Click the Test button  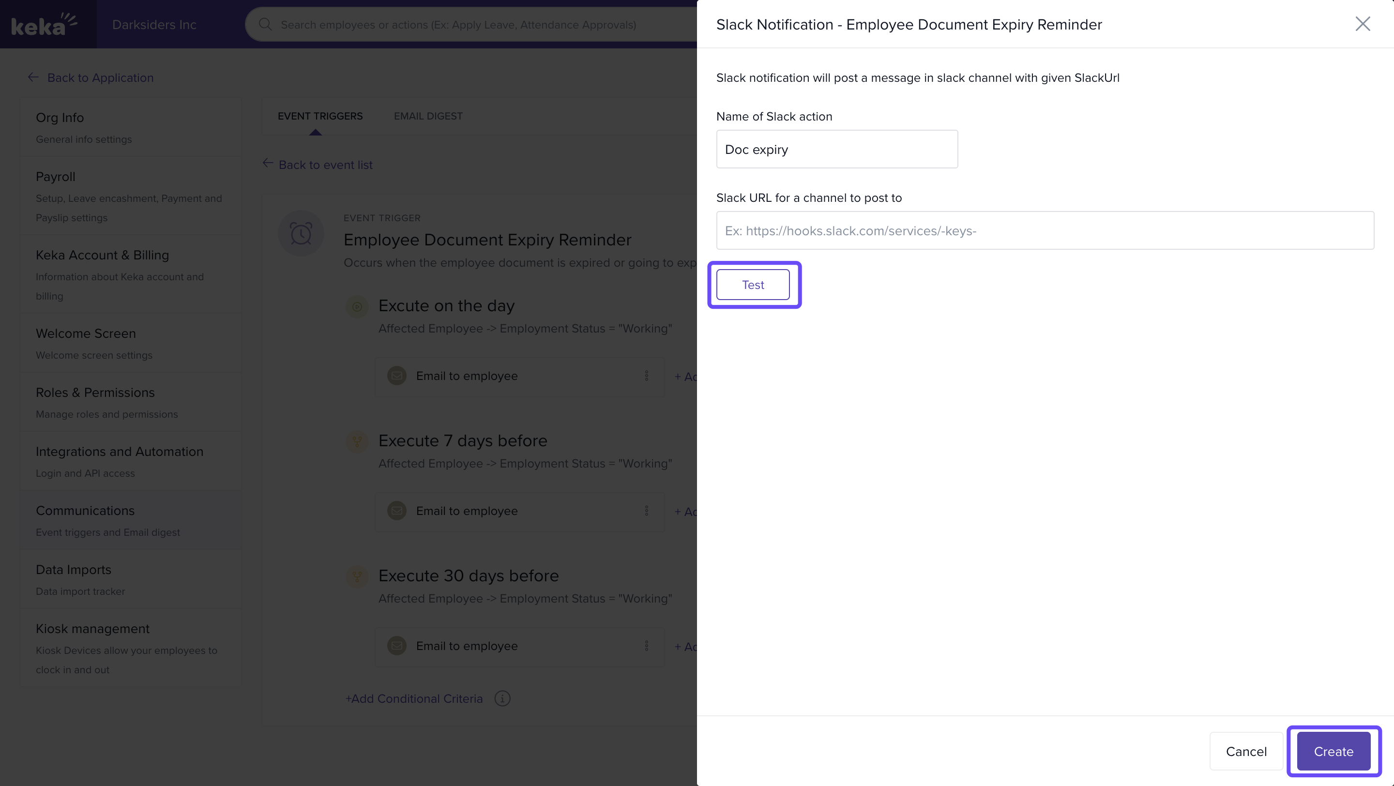[x=753, y=285]
